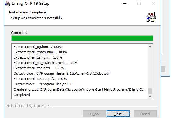Close the setup window with X
This screenshot has width=174, height=118.
(154, 3)
